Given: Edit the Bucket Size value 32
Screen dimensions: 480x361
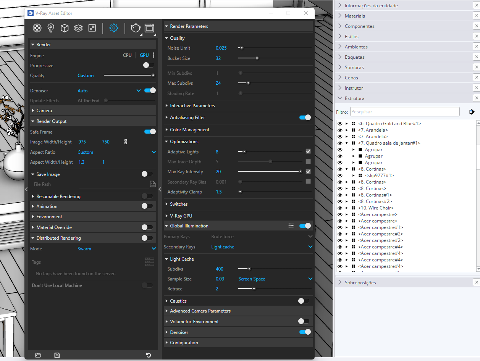Looking at the screenshot, I should click(x=218, y=58).
